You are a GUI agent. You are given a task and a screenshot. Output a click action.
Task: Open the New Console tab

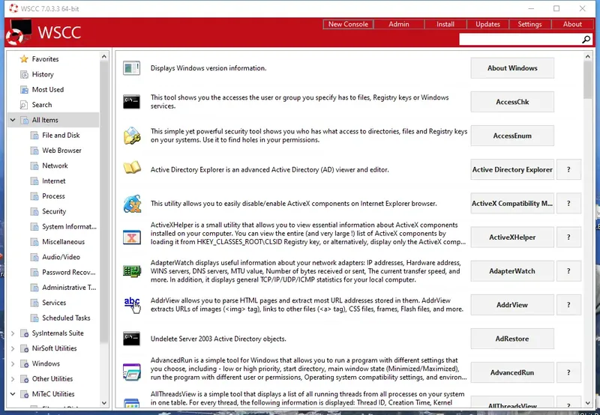(348, 24)
